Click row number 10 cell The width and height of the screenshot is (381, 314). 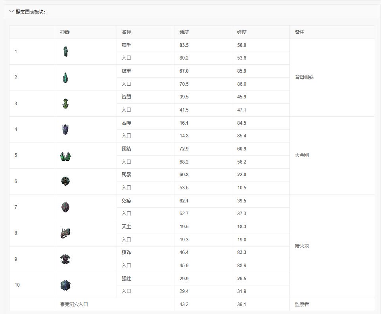32,285
